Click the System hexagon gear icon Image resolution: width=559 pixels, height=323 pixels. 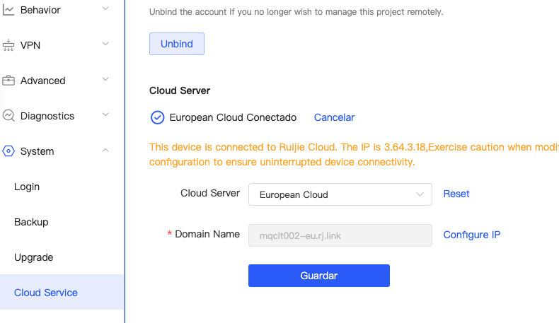point(8,151)
